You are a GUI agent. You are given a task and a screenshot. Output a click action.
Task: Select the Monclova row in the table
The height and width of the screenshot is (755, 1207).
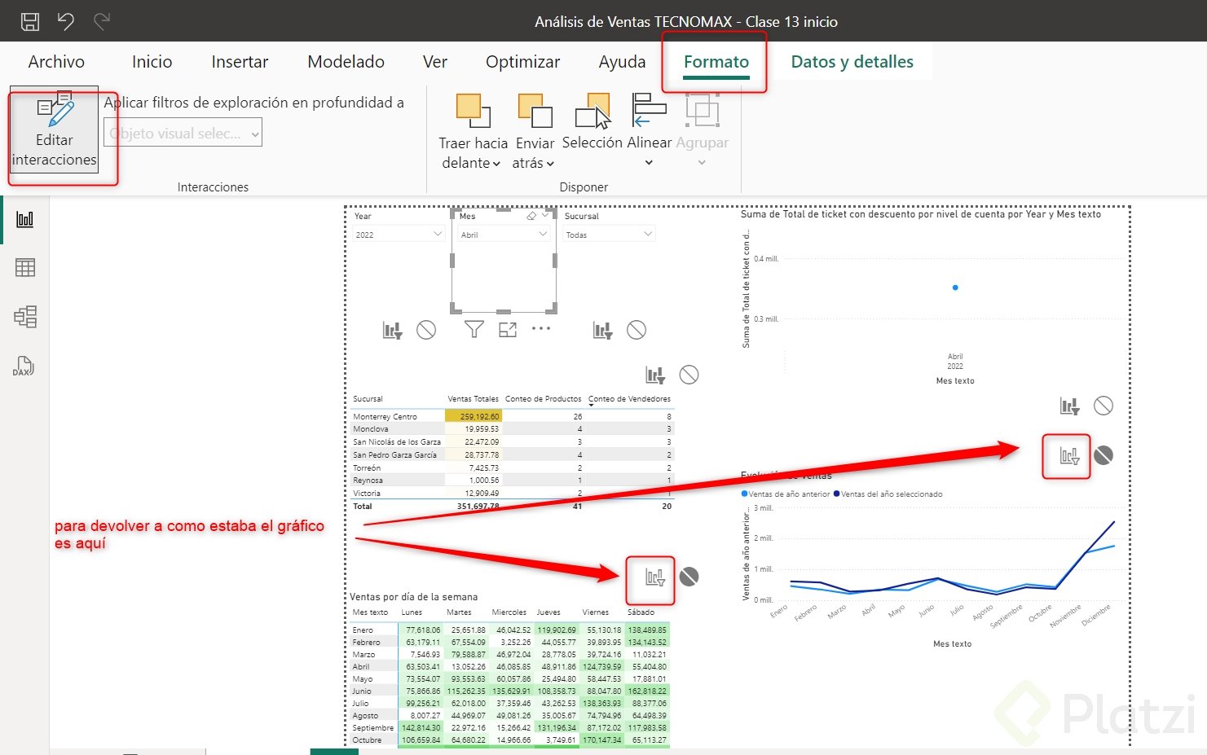(513, 429)
